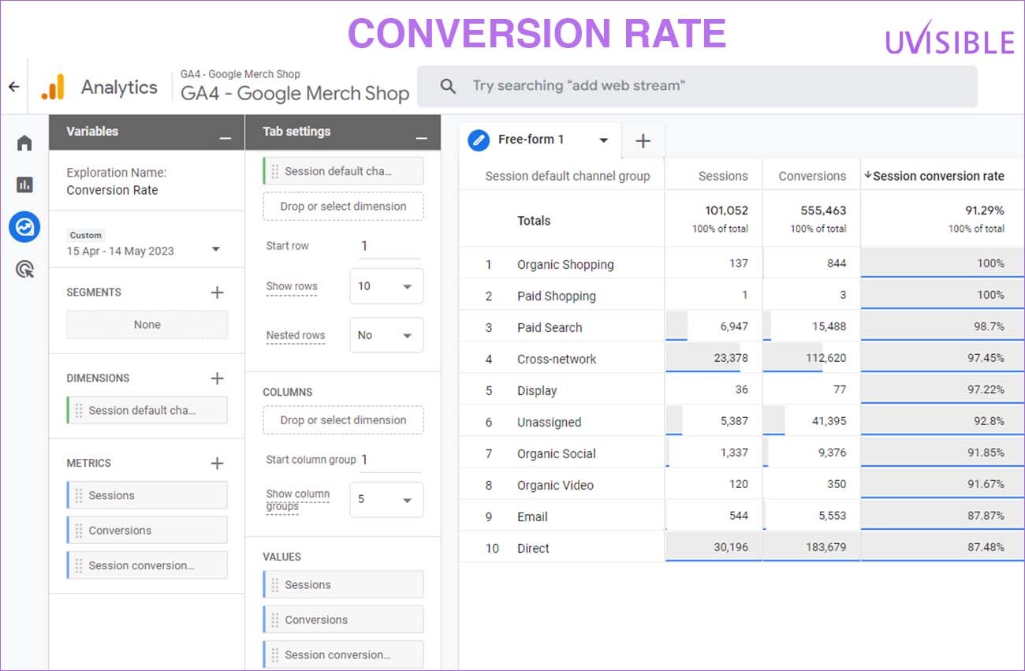1025x671 pixels.
Task: Click the Google Analytics logo
Action: coord(53,87)
